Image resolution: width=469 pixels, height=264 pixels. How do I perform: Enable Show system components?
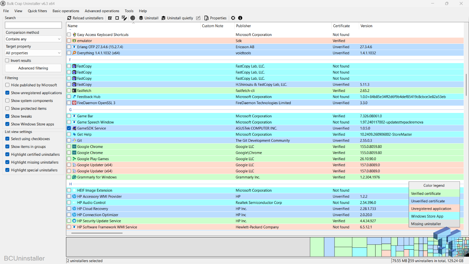tap(7, 101)
